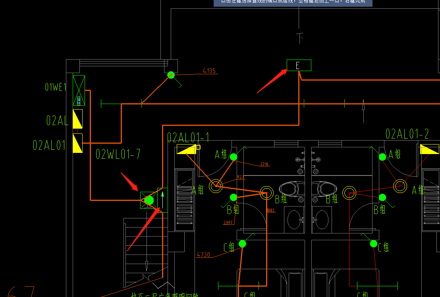
Task: Click the 02AL text label
Action: tap(57, 121)
